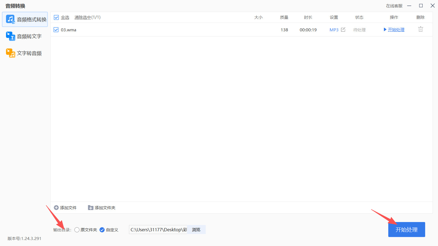The width and height of the screenshot is (438, 246).
Task: Uncheck the 03.wma file checkbox
Action: [56, 30]
